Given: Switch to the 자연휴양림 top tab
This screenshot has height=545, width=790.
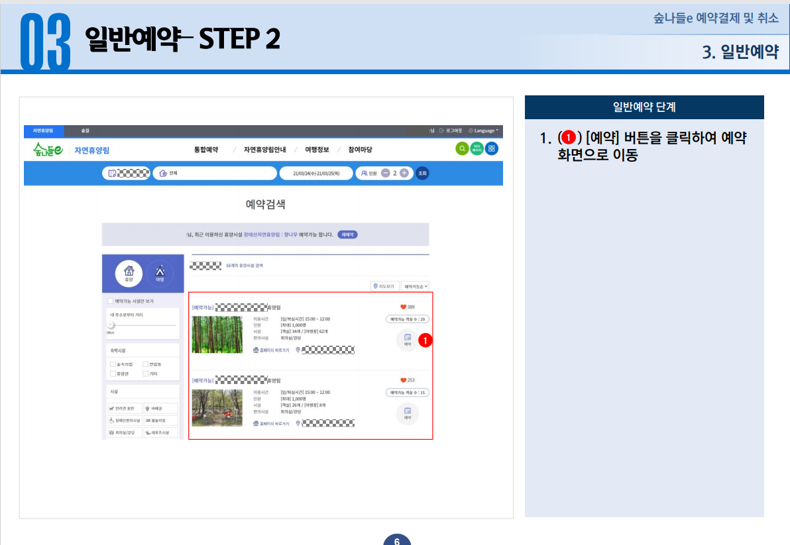Looking at the screenshot, I should click(x=43, y=131).
